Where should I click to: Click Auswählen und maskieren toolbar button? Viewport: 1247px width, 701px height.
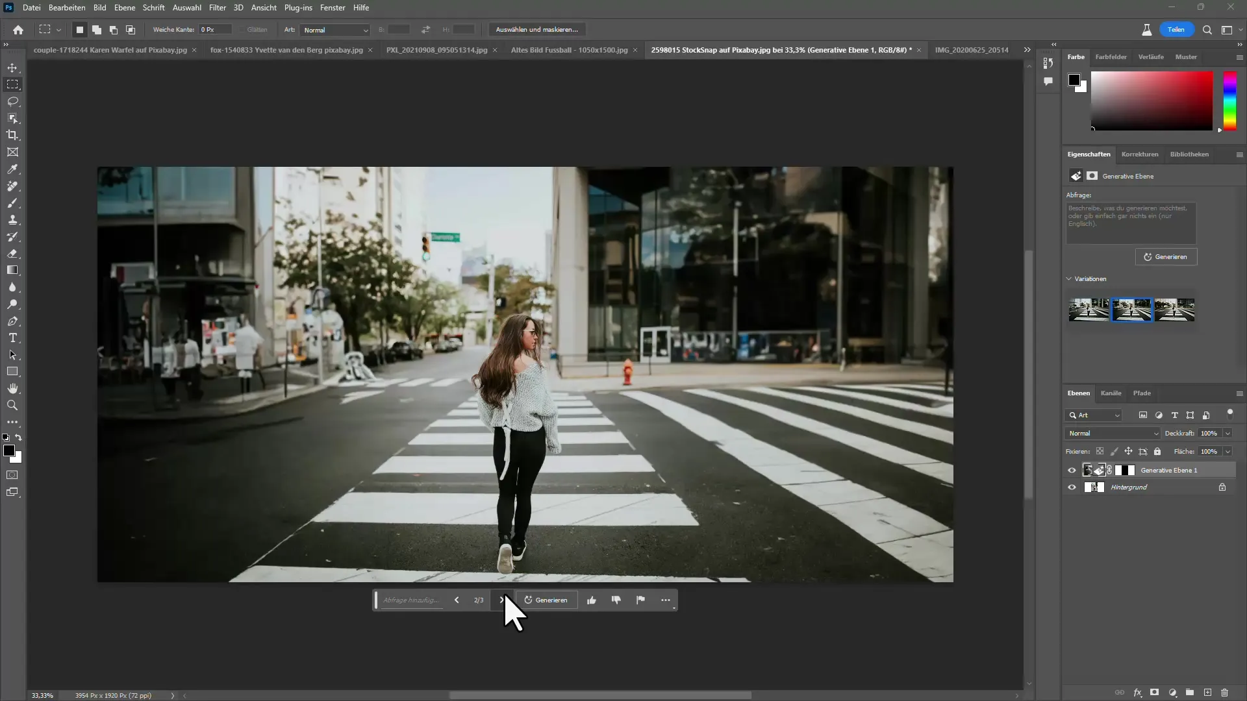(x=535, y=29)
